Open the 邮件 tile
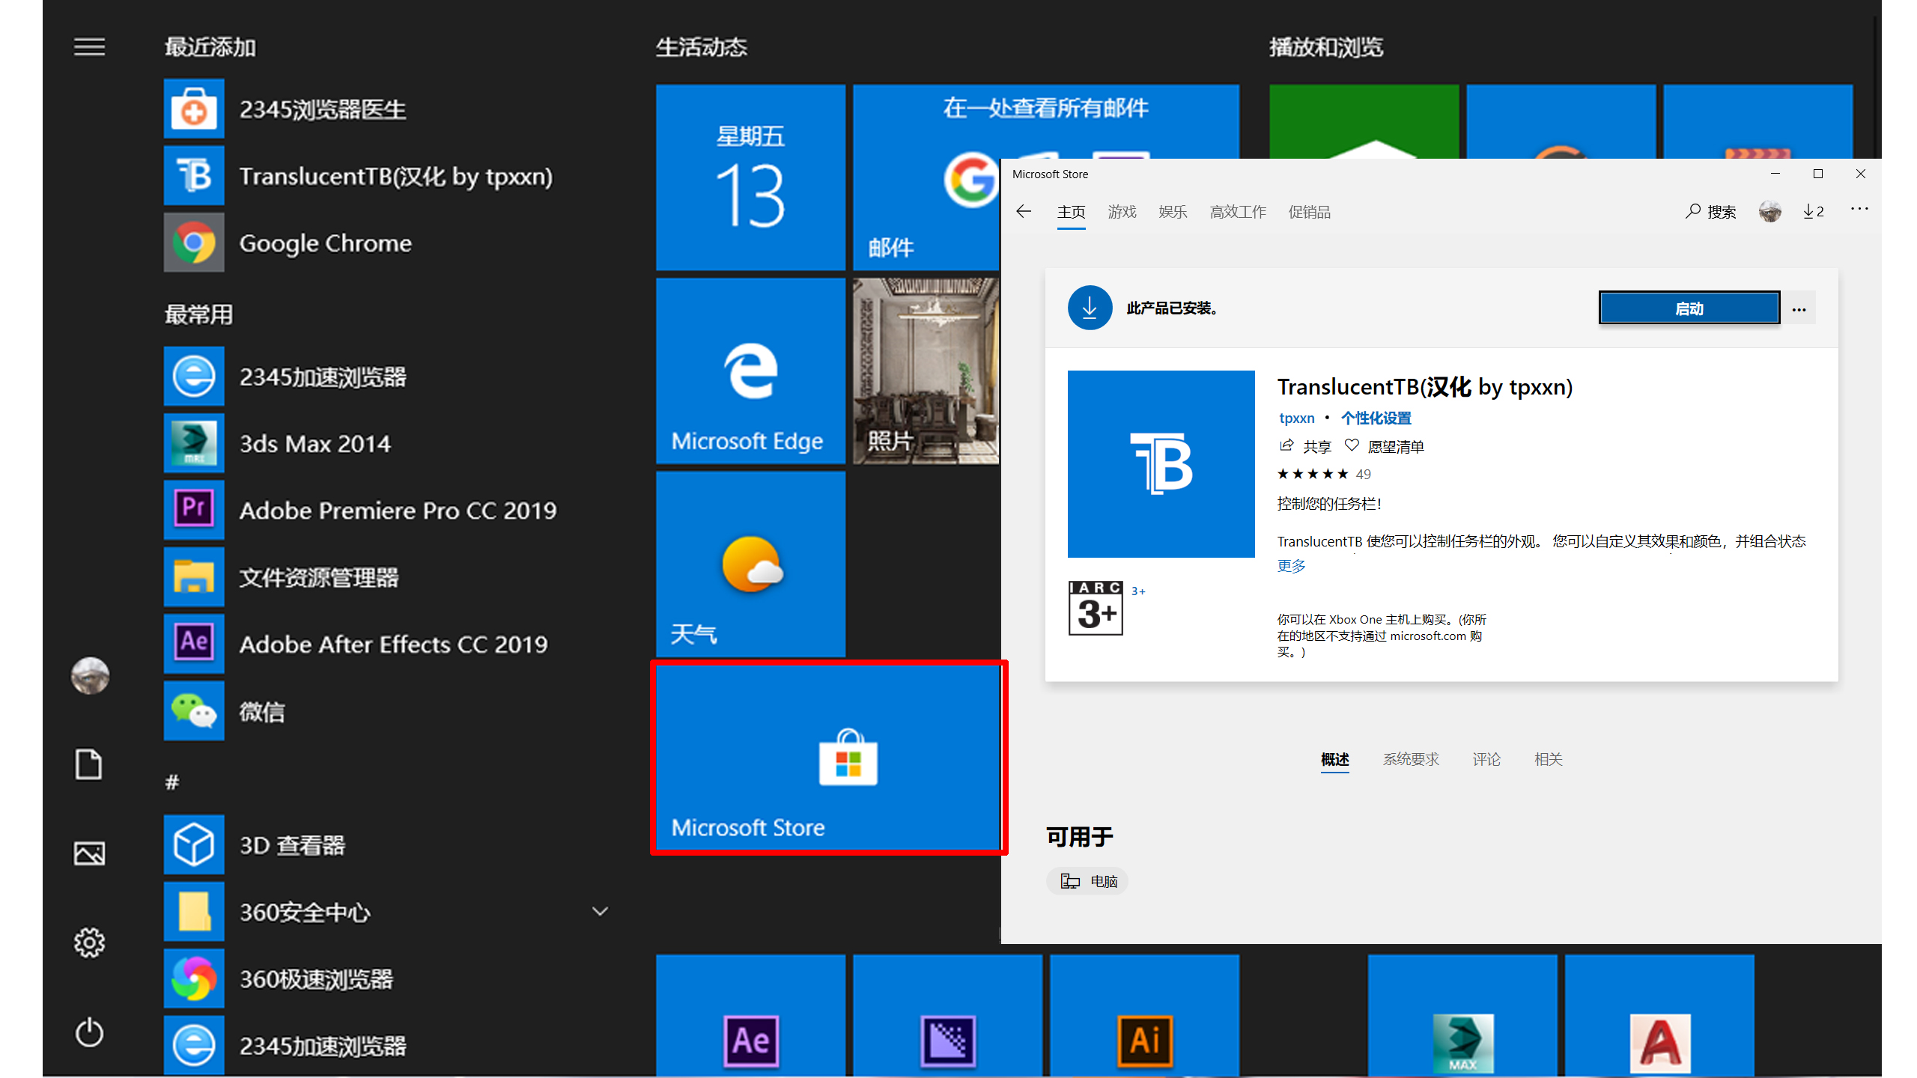Image resolution: width=1917 pixels, height=1078 pixels. tap(926, 177)
